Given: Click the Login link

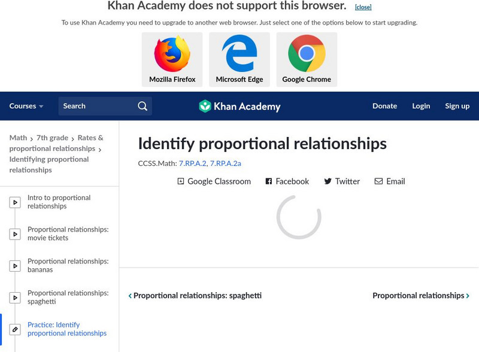Looking at the screenshot, I should pos(421,106).
